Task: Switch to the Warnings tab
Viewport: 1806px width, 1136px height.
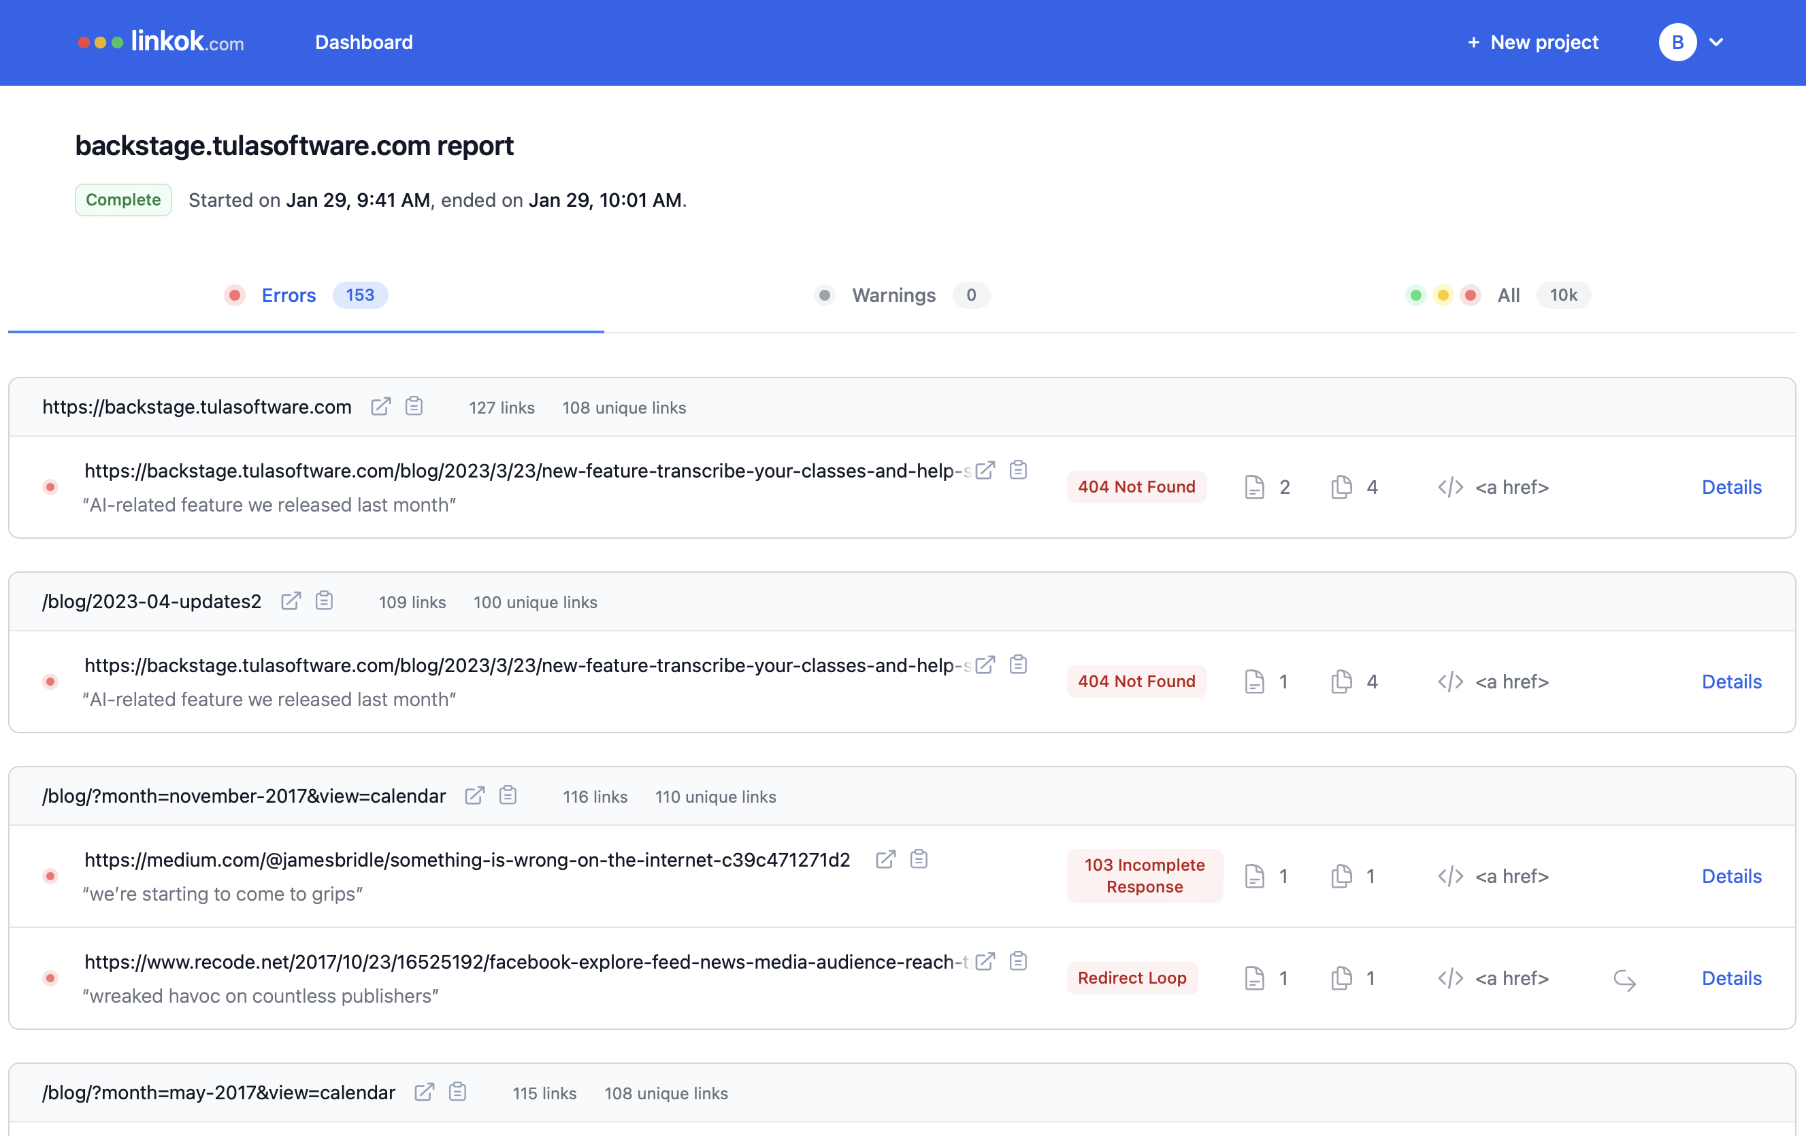Action: [893, 295]
